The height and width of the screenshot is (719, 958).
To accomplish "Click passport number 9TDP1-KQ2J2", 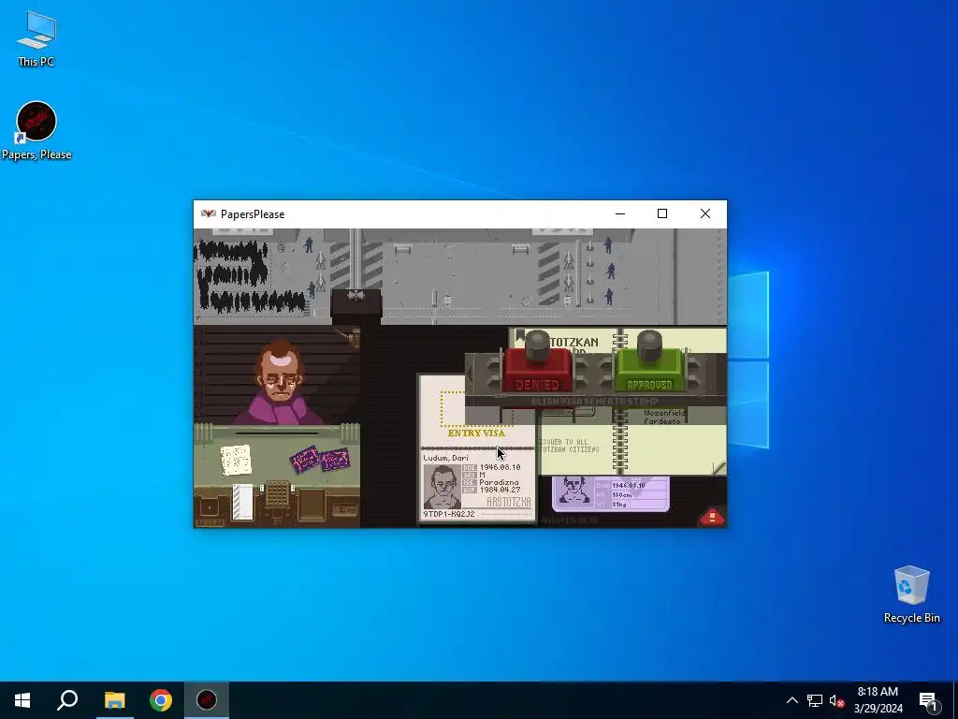I will [449, 514].
